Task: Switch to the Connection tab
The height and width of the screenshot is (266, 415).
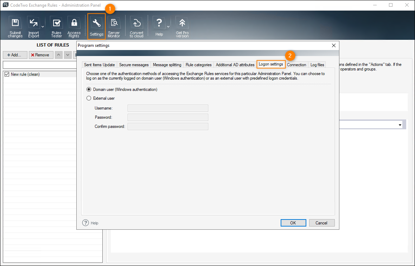Action: pos(296,65)
